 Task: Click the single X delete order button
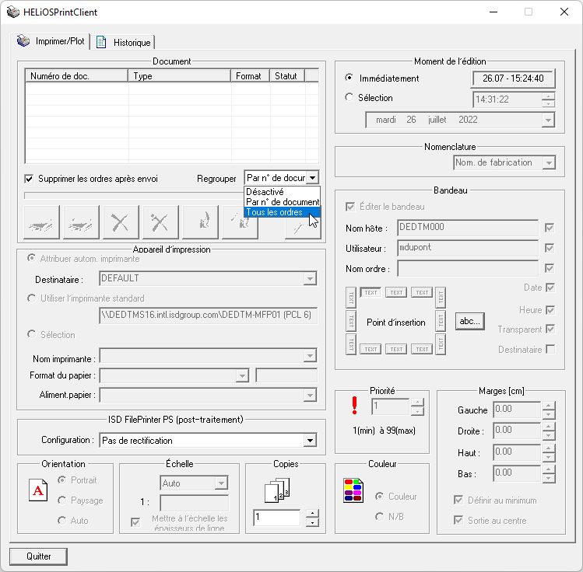pos(121,222)
